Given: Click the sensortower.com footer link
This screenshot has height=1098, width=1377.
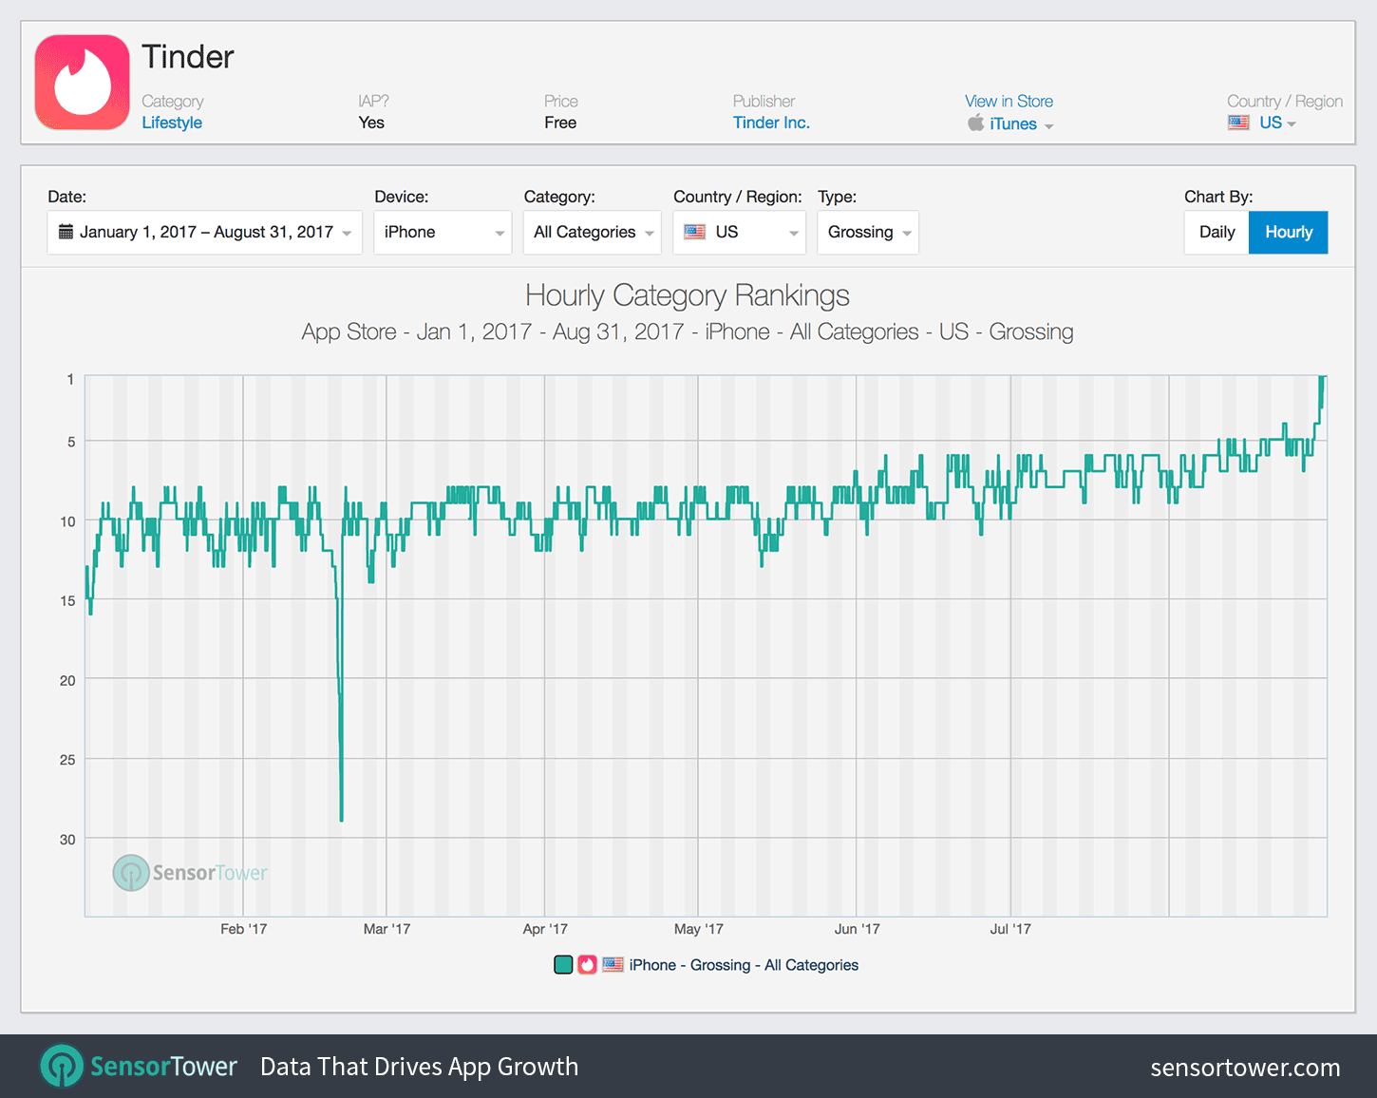Looking at the screenshot, I should pos(1246,1068).
